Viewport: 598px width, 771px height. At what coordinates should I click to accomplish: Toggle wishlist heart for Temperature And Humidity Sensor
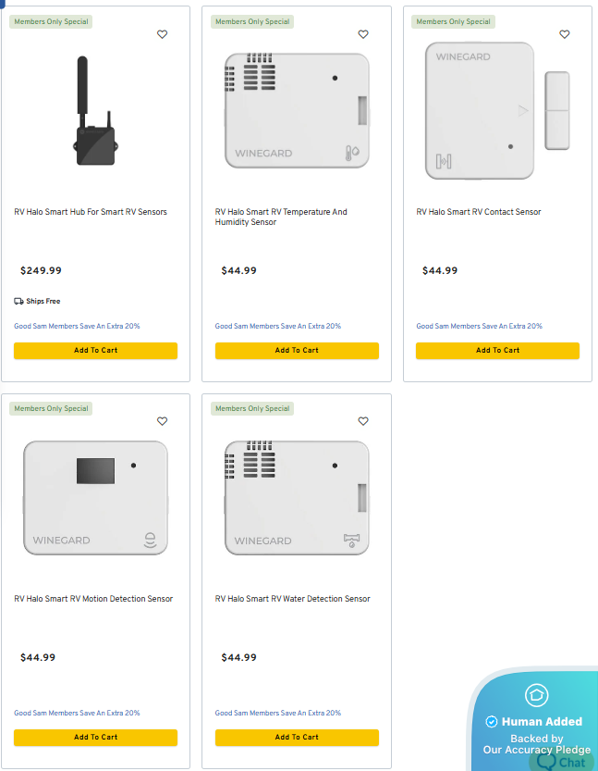tap(363, 34)
